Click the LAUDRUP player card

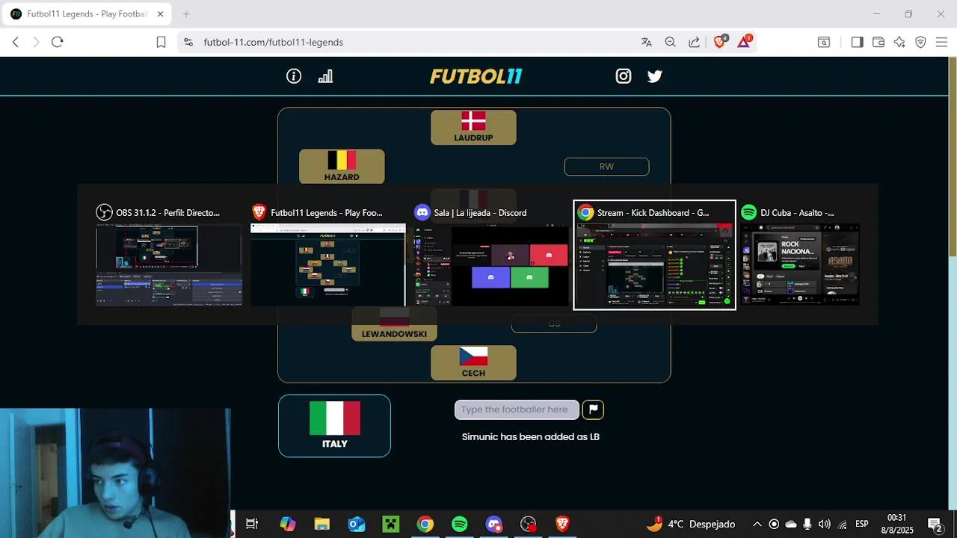(x=473, y=128)
